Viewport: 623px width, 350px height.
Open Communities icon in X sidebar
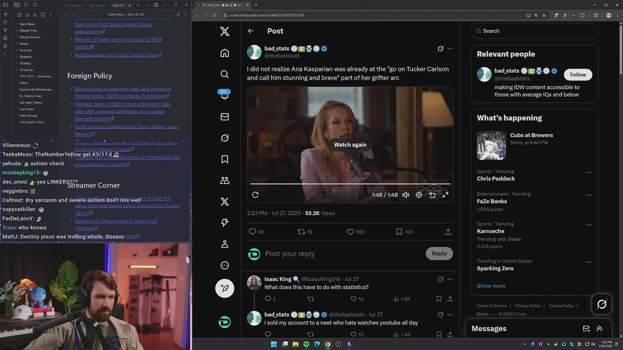(224, 180)
